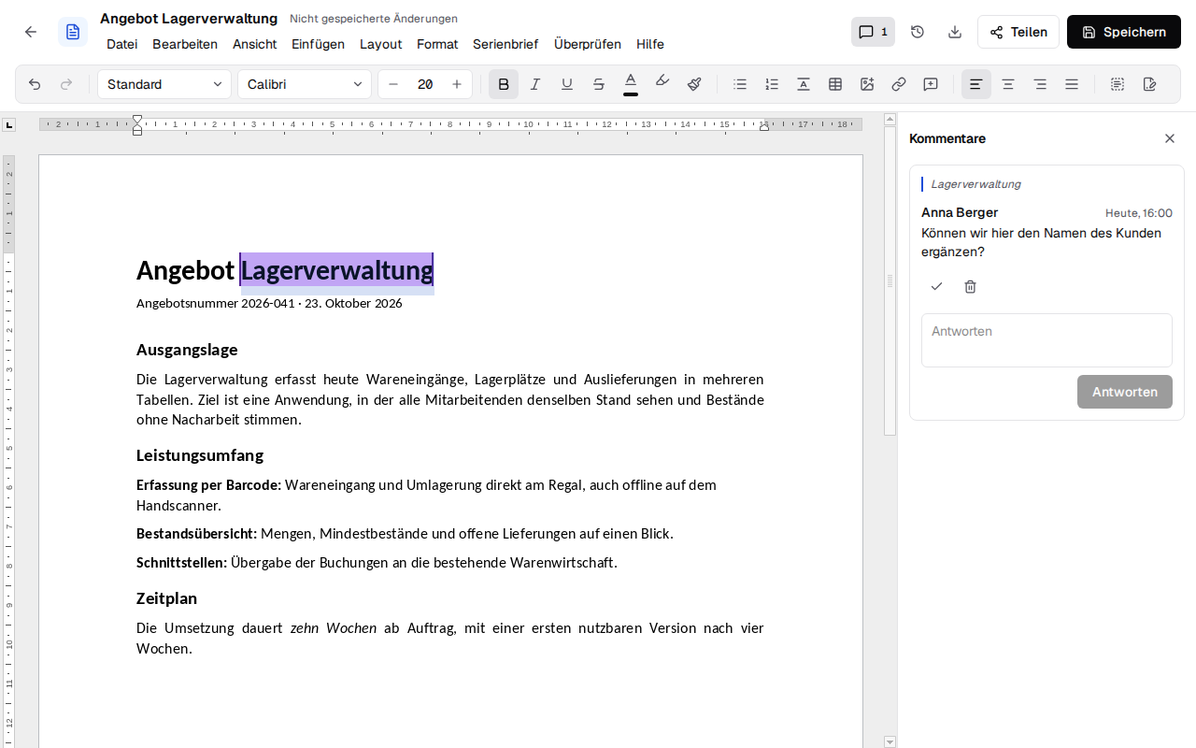Click the select-all dashed box icon
Screen dimensions: 1196x748
coord(1118,84)
